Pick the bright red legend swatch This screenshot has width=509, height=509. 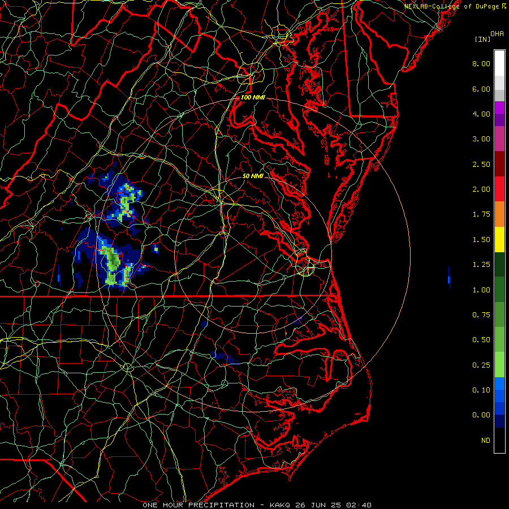[499, 189]
